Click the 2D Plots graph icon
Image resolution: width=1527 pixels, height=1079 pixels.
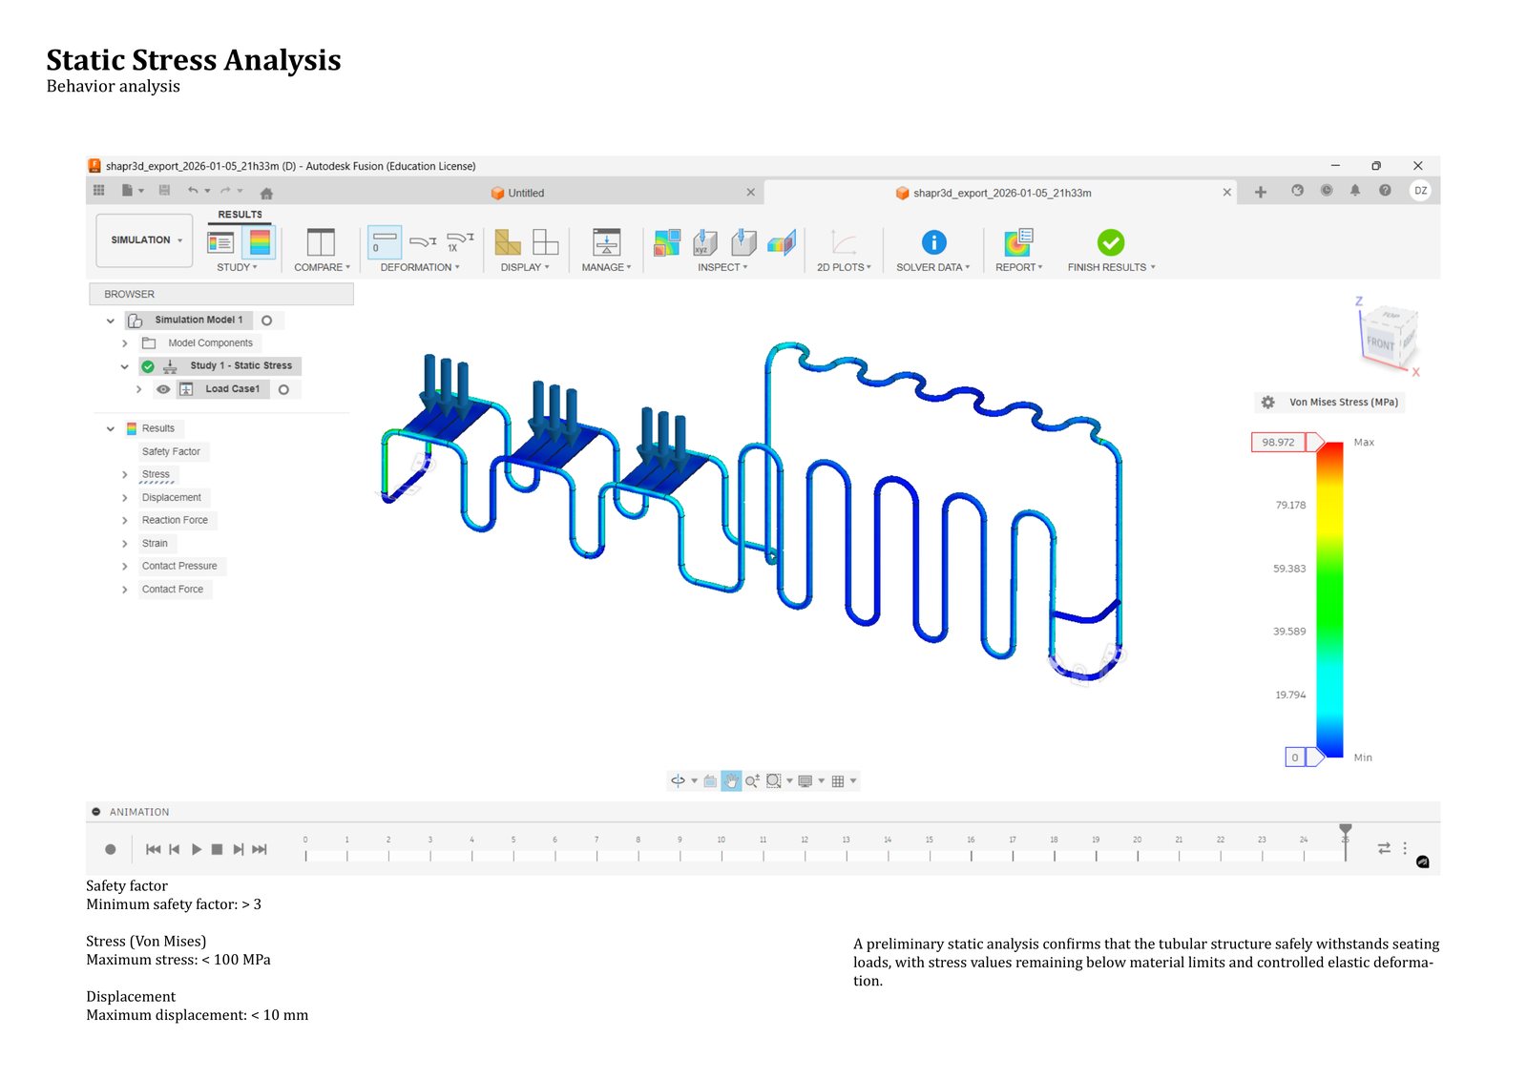point(844,242)
